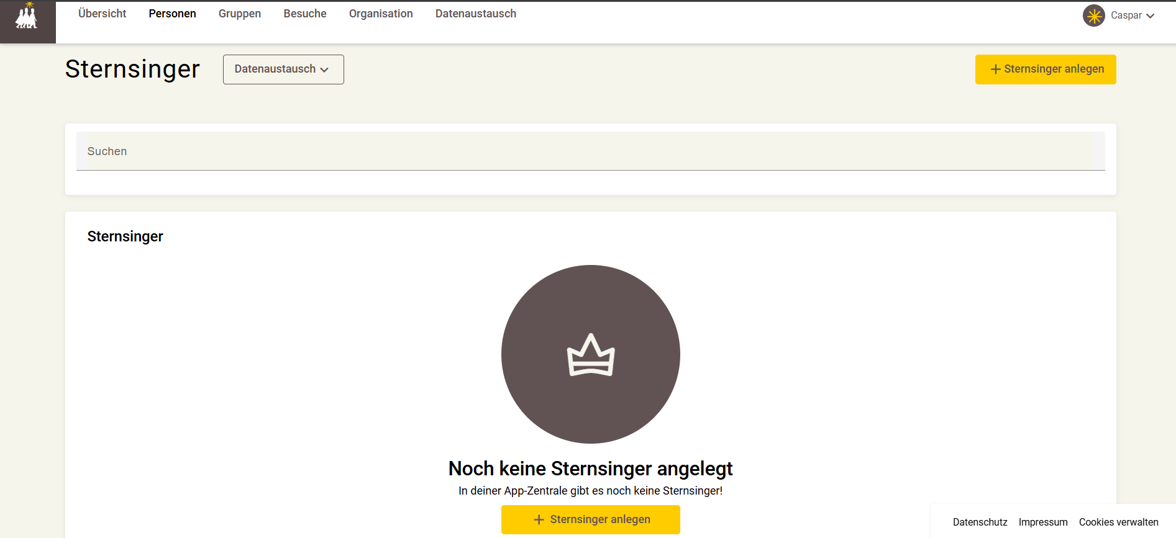Image resolution: width=1176 pixels, height=538 pixels.
Task: Click the chevron in the Datenaustausch dropdown
Action: click(324, 70)
